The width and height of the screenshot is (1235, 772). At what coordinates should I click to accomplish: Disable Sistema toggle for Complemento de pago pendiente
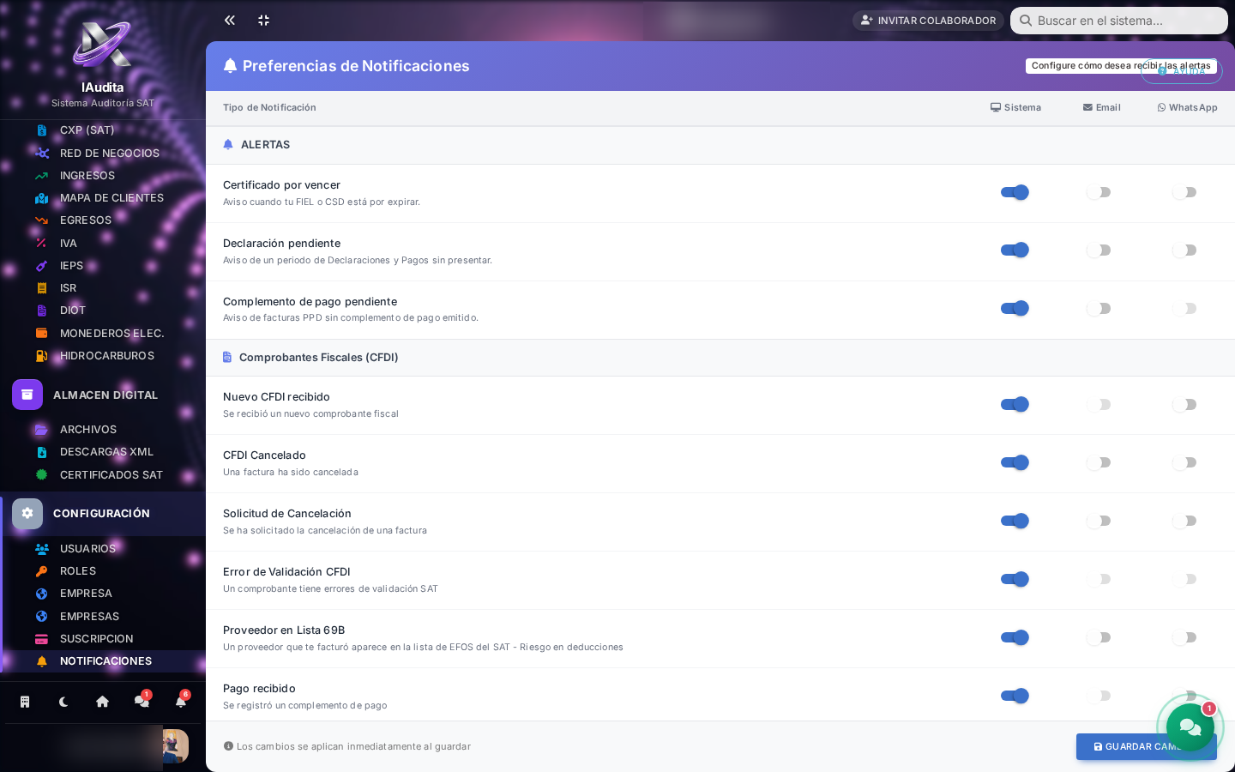[1015, 308]
